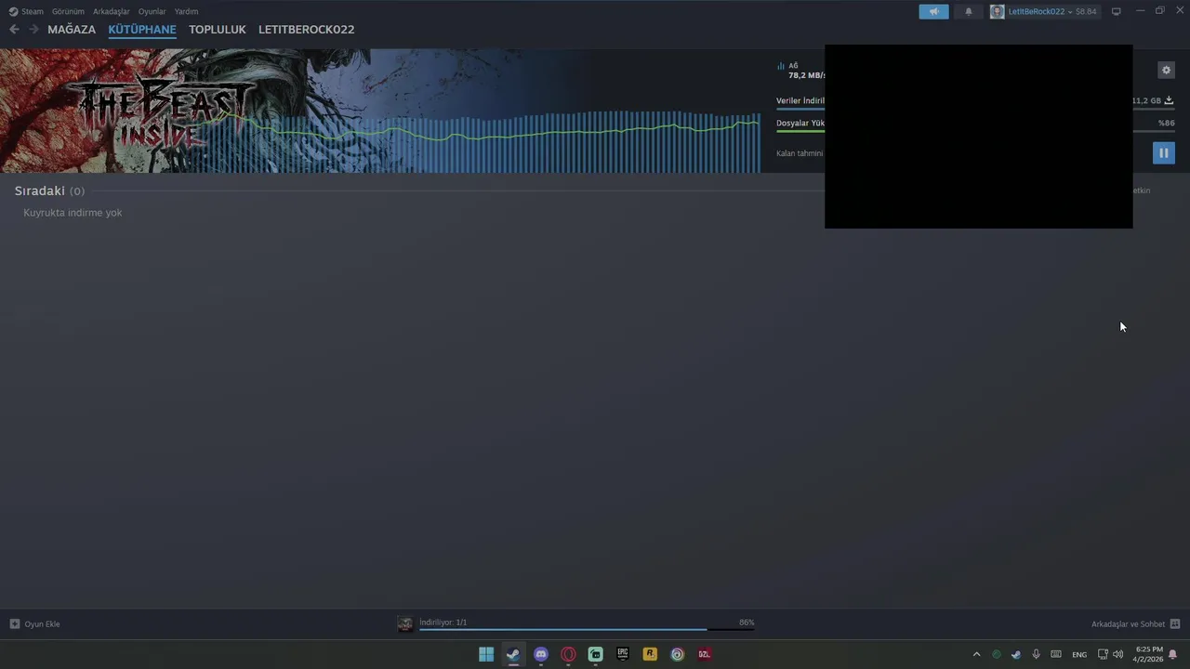Click the plus icon beside Oyun Ekle
The width and height of the screenshot is (1190, 669).
[14, 624]
